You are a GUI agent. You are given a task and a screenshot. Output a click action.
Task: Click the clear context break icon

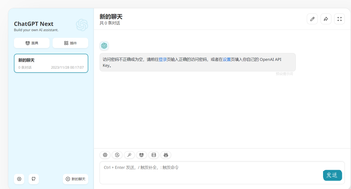154,155
